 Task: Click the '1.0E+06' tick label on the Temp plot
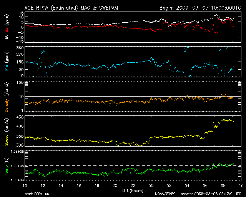tap(17, 152)
